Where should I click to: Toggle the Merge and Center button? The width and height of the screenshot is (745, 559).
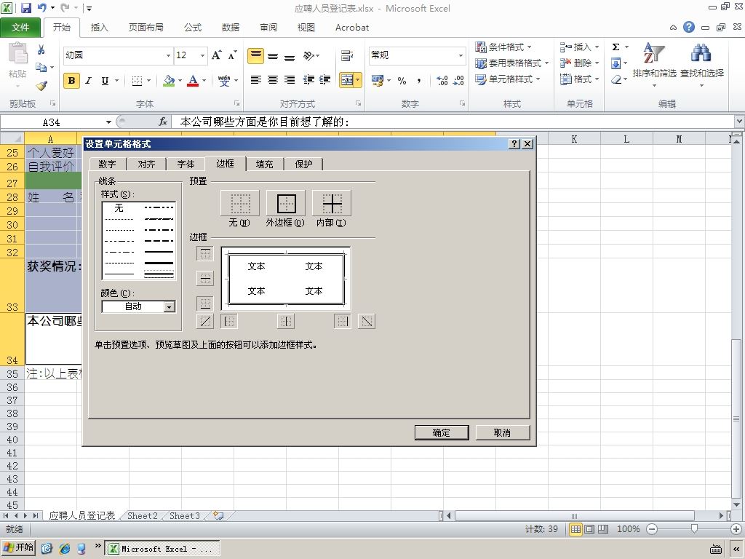347,80
